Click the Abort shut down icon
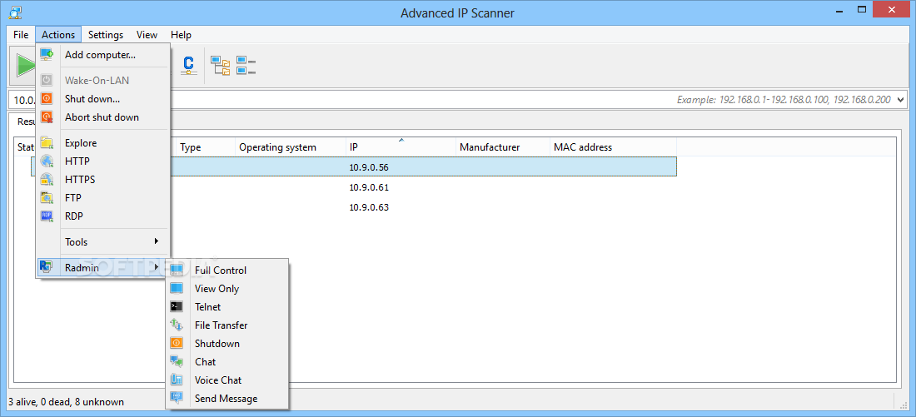 (47, 117)
